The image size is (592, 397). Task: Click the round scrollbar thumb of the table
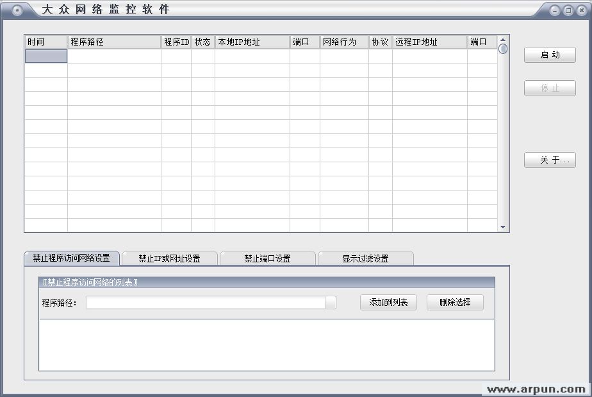click(503, 49)
